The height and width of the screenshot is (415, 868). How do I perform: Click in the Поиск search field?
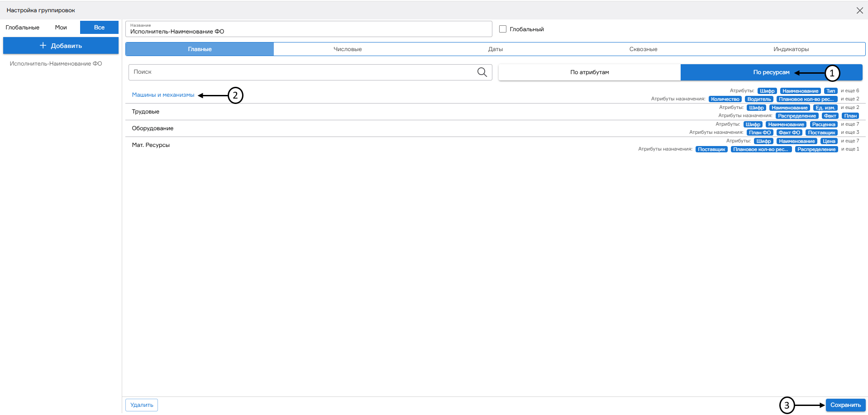tap(303, 72)
